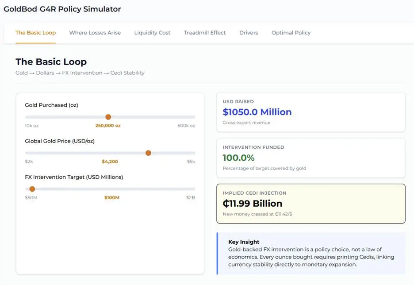Select the USD Raised result card
Image resolution: width=414 pixels, height=285 pixels.
coord(310,112)
